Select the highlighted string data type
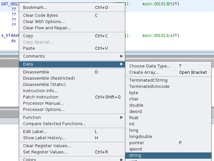 coord(135,155)
